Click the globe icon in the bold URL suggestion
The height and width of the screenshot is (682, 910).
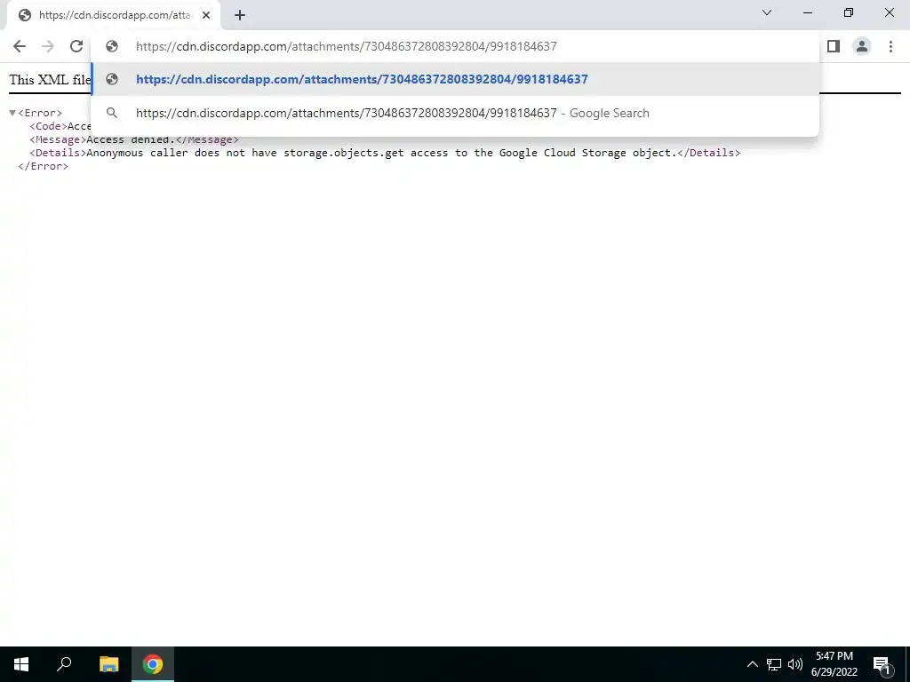[x=112, y=79]
